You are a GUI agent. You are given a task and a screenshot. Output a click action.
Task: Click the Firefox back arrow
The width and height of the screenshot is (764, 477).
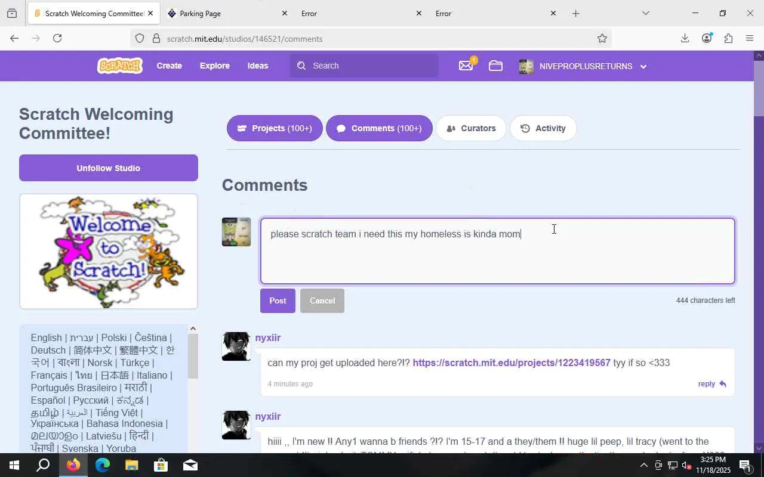point(14,38)
